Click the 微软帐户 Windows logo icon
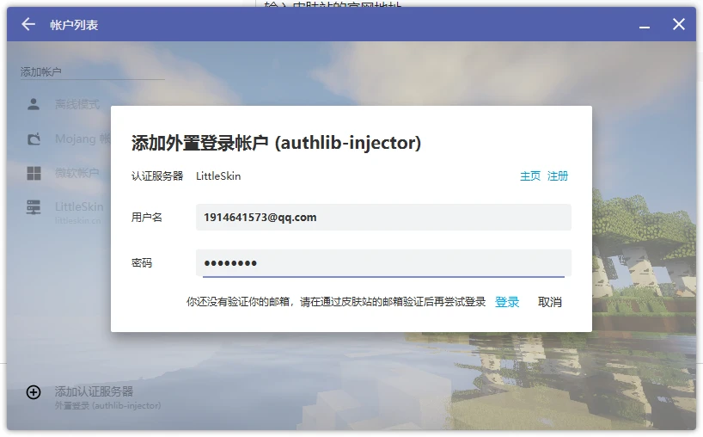This screenshot has width=703, height=437. click(x=34, y=174)
